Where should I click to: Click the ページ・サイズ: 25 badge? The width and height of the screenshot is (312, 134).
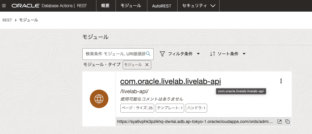click(137, 108)
